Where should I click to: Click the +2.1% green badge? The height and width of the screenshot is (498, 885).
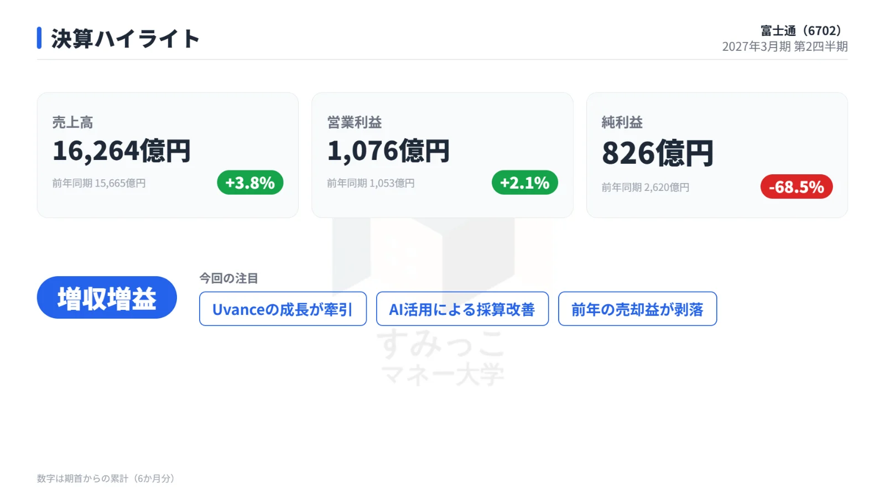[525, 183]
